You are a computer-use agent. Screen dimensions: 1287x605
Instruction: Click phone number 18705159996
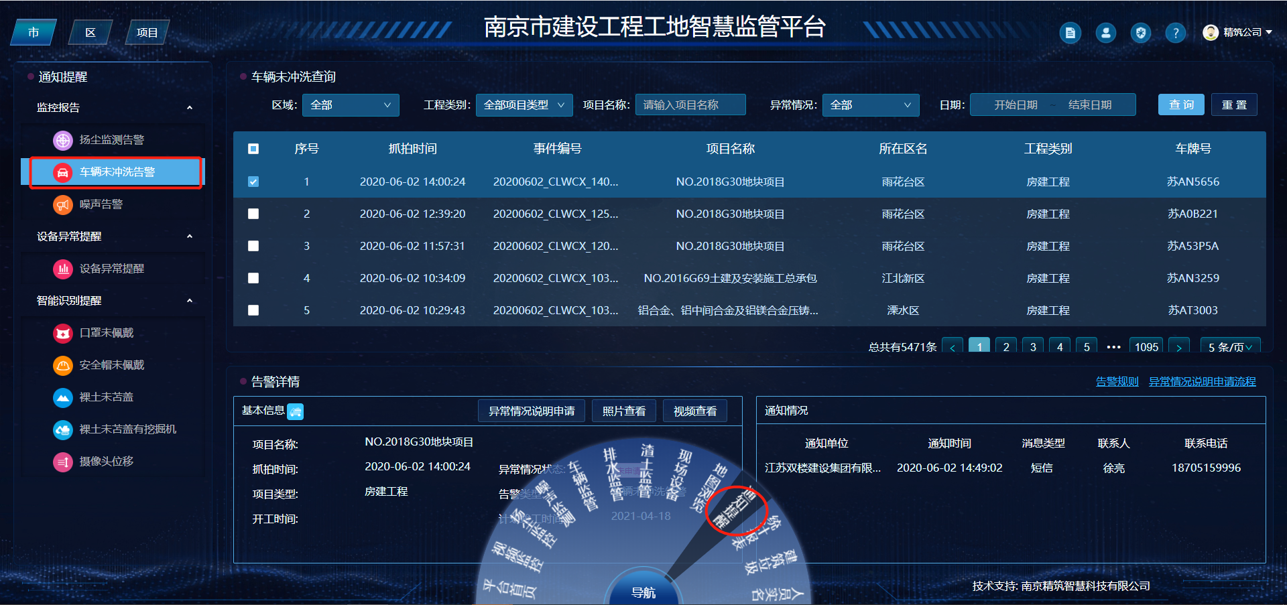tap(1206, 468)
